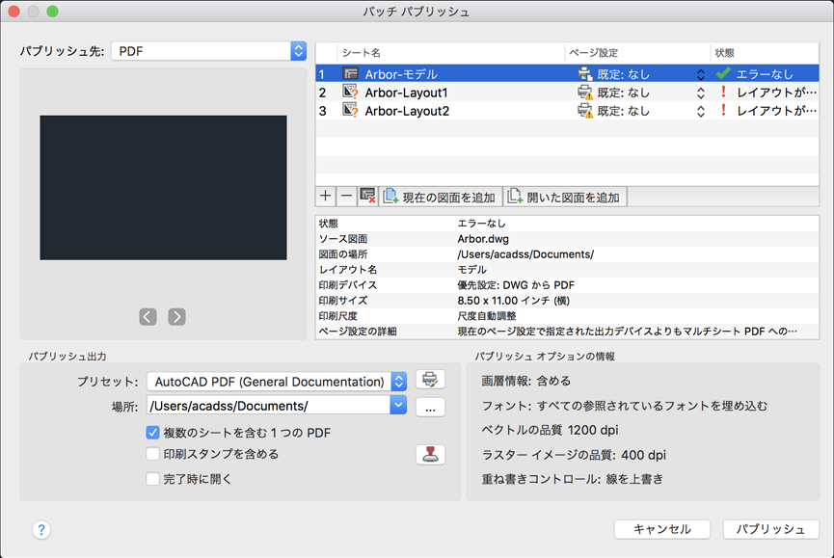
Task: Click 画層情報: 含める option text
Action: click(x=526, y=381)
